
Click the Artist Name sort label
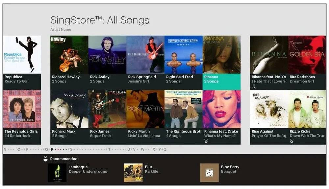pos(61,30)
